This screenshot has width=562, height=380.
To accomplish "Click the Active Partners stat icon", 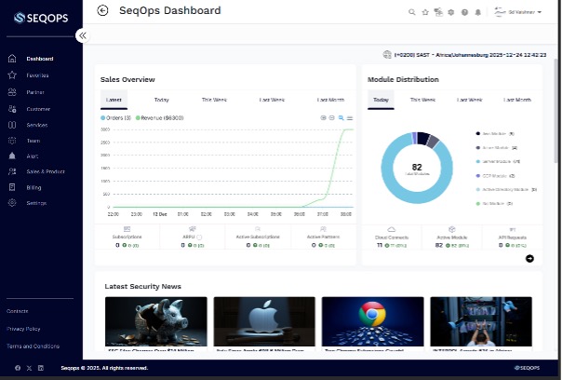I will pos(323,229).
